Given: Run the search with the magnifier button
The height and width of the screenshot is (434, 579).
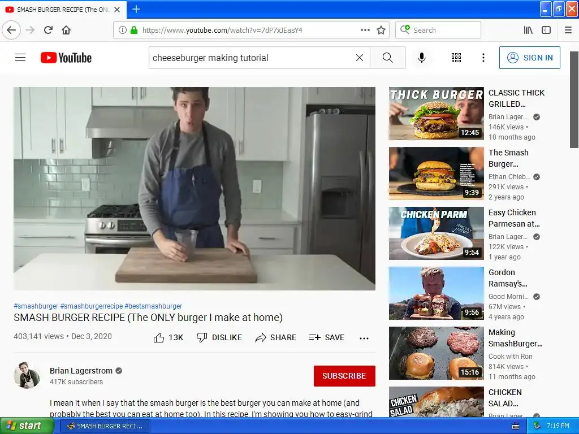Looking at the screenshot, I should point(388,58).
